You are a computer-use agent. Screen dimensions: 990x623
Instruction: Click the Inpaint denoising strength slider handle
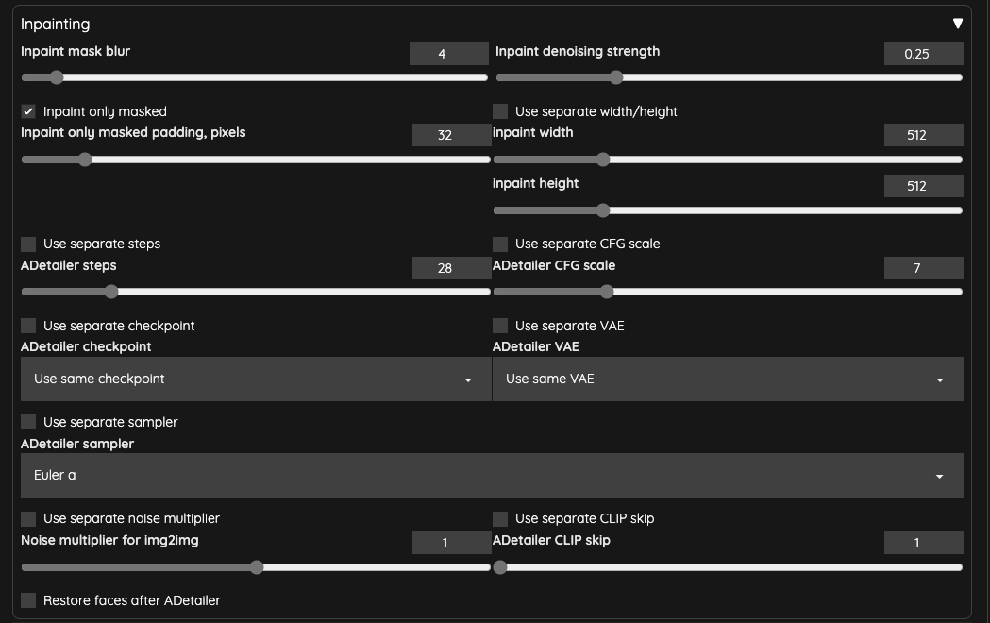pyautogui.click(x=615, y=78)
